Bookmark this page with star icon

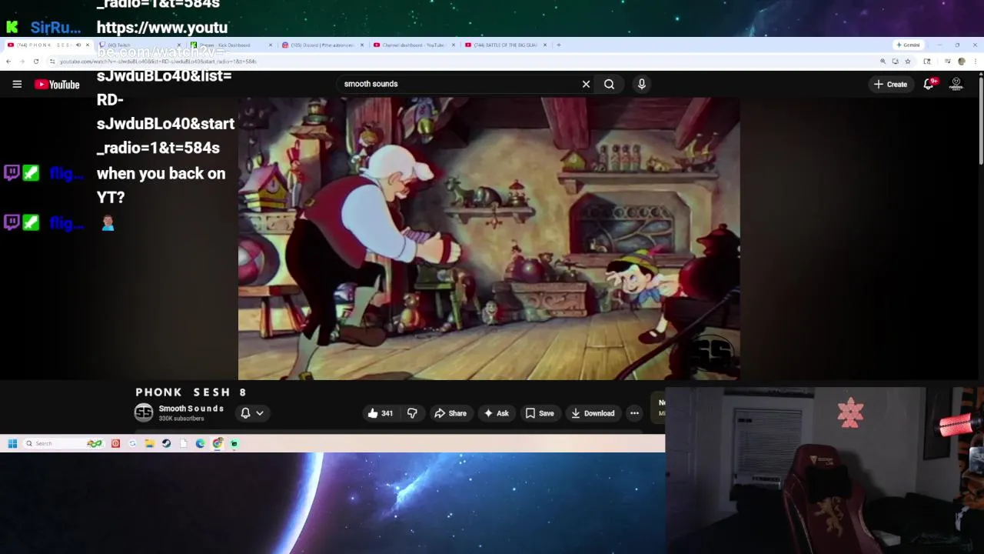click(908, 61)
